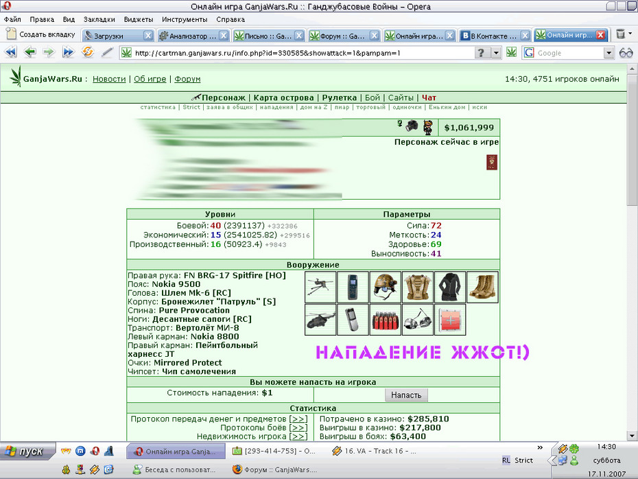Click the cannabis leaf icon beside the address bar

(512, 53)
